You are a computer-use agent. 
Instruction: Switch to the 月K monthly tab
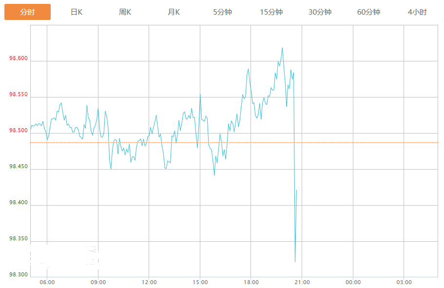tap(174, 12)
